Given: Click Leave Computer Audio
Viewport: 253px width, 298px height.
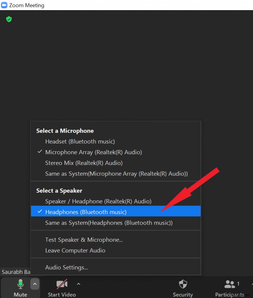Looking at the screenshot, I should 75,250.
